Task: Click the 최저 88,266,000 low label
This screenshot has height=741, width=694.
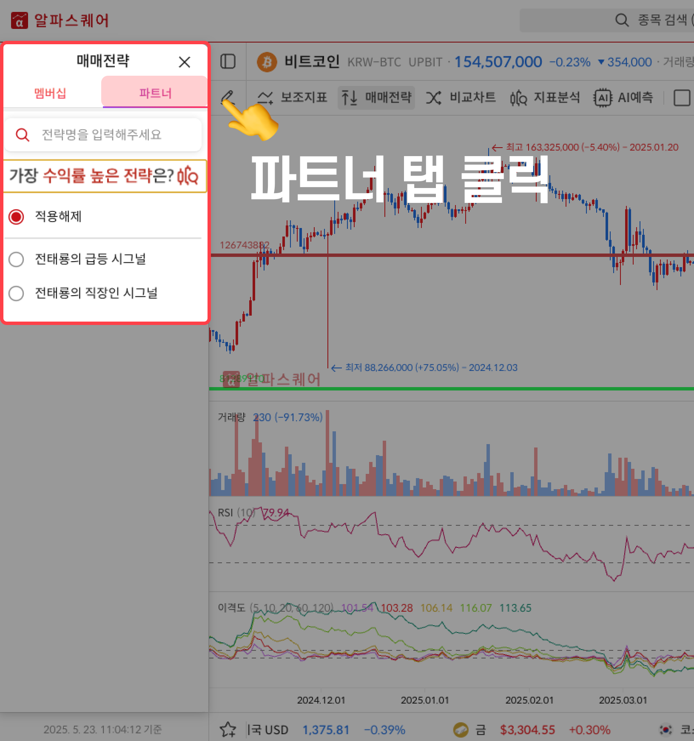Action: (x=424, y=368)
